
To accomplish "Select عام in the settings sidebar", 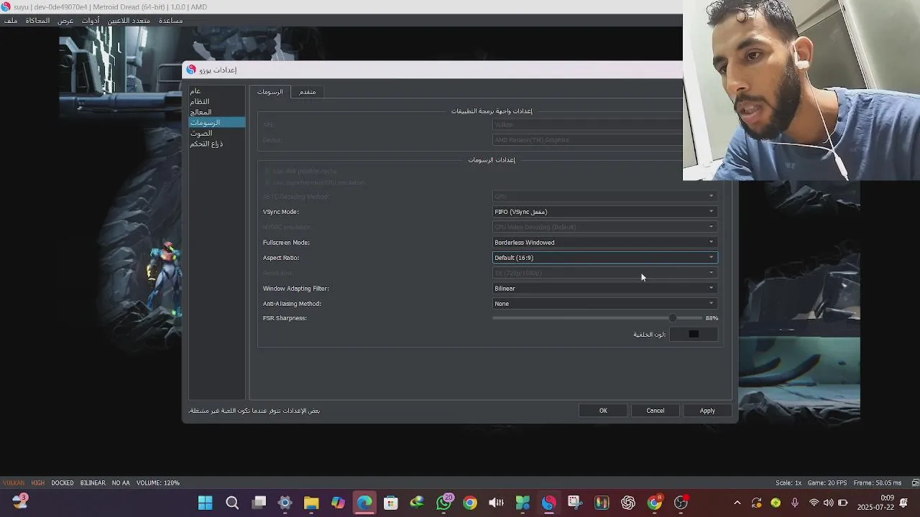I will click(x=216, y=91).
